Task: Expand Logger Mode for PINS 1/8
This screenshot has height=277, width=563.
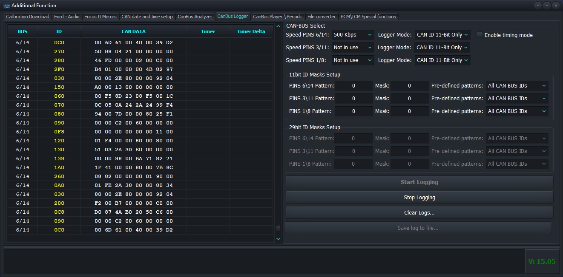Action: tap(442, 60)
